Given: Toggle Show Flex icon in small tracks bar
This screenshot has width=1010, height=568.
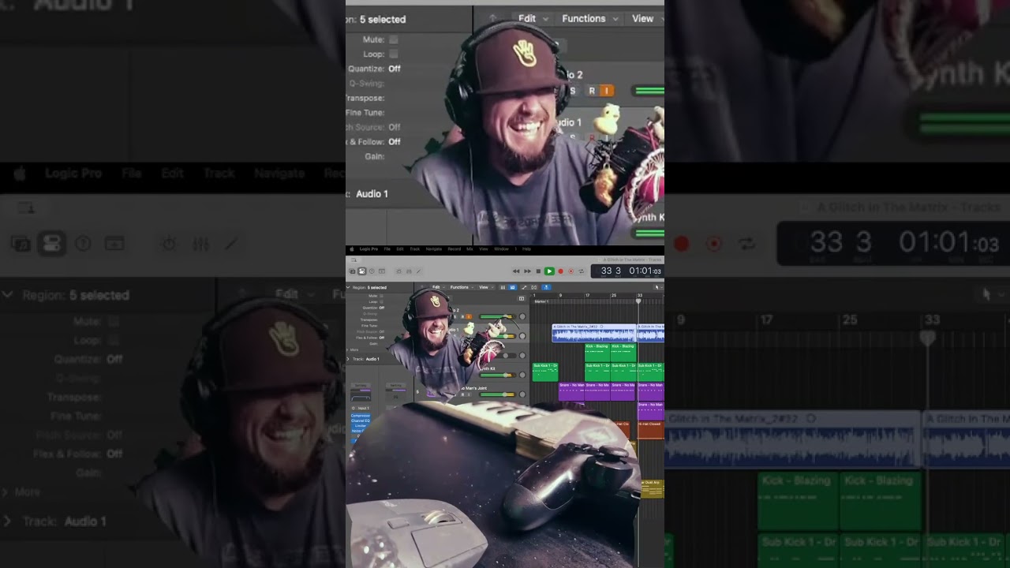Looking at the screenshot, I should point(534,287).
